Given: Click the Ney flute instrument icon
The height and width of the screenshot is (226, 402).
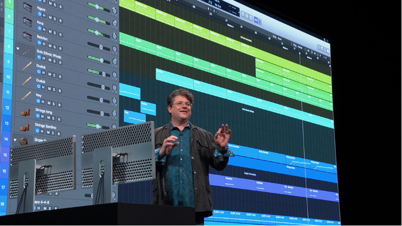Looking at the screenshot, I should 26,96.
